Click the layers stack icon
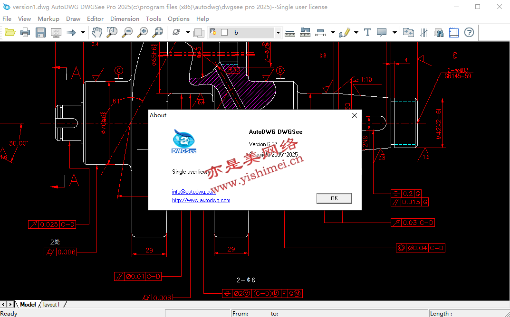Viewport: 510px width, 317px height. tap(199, 32)
